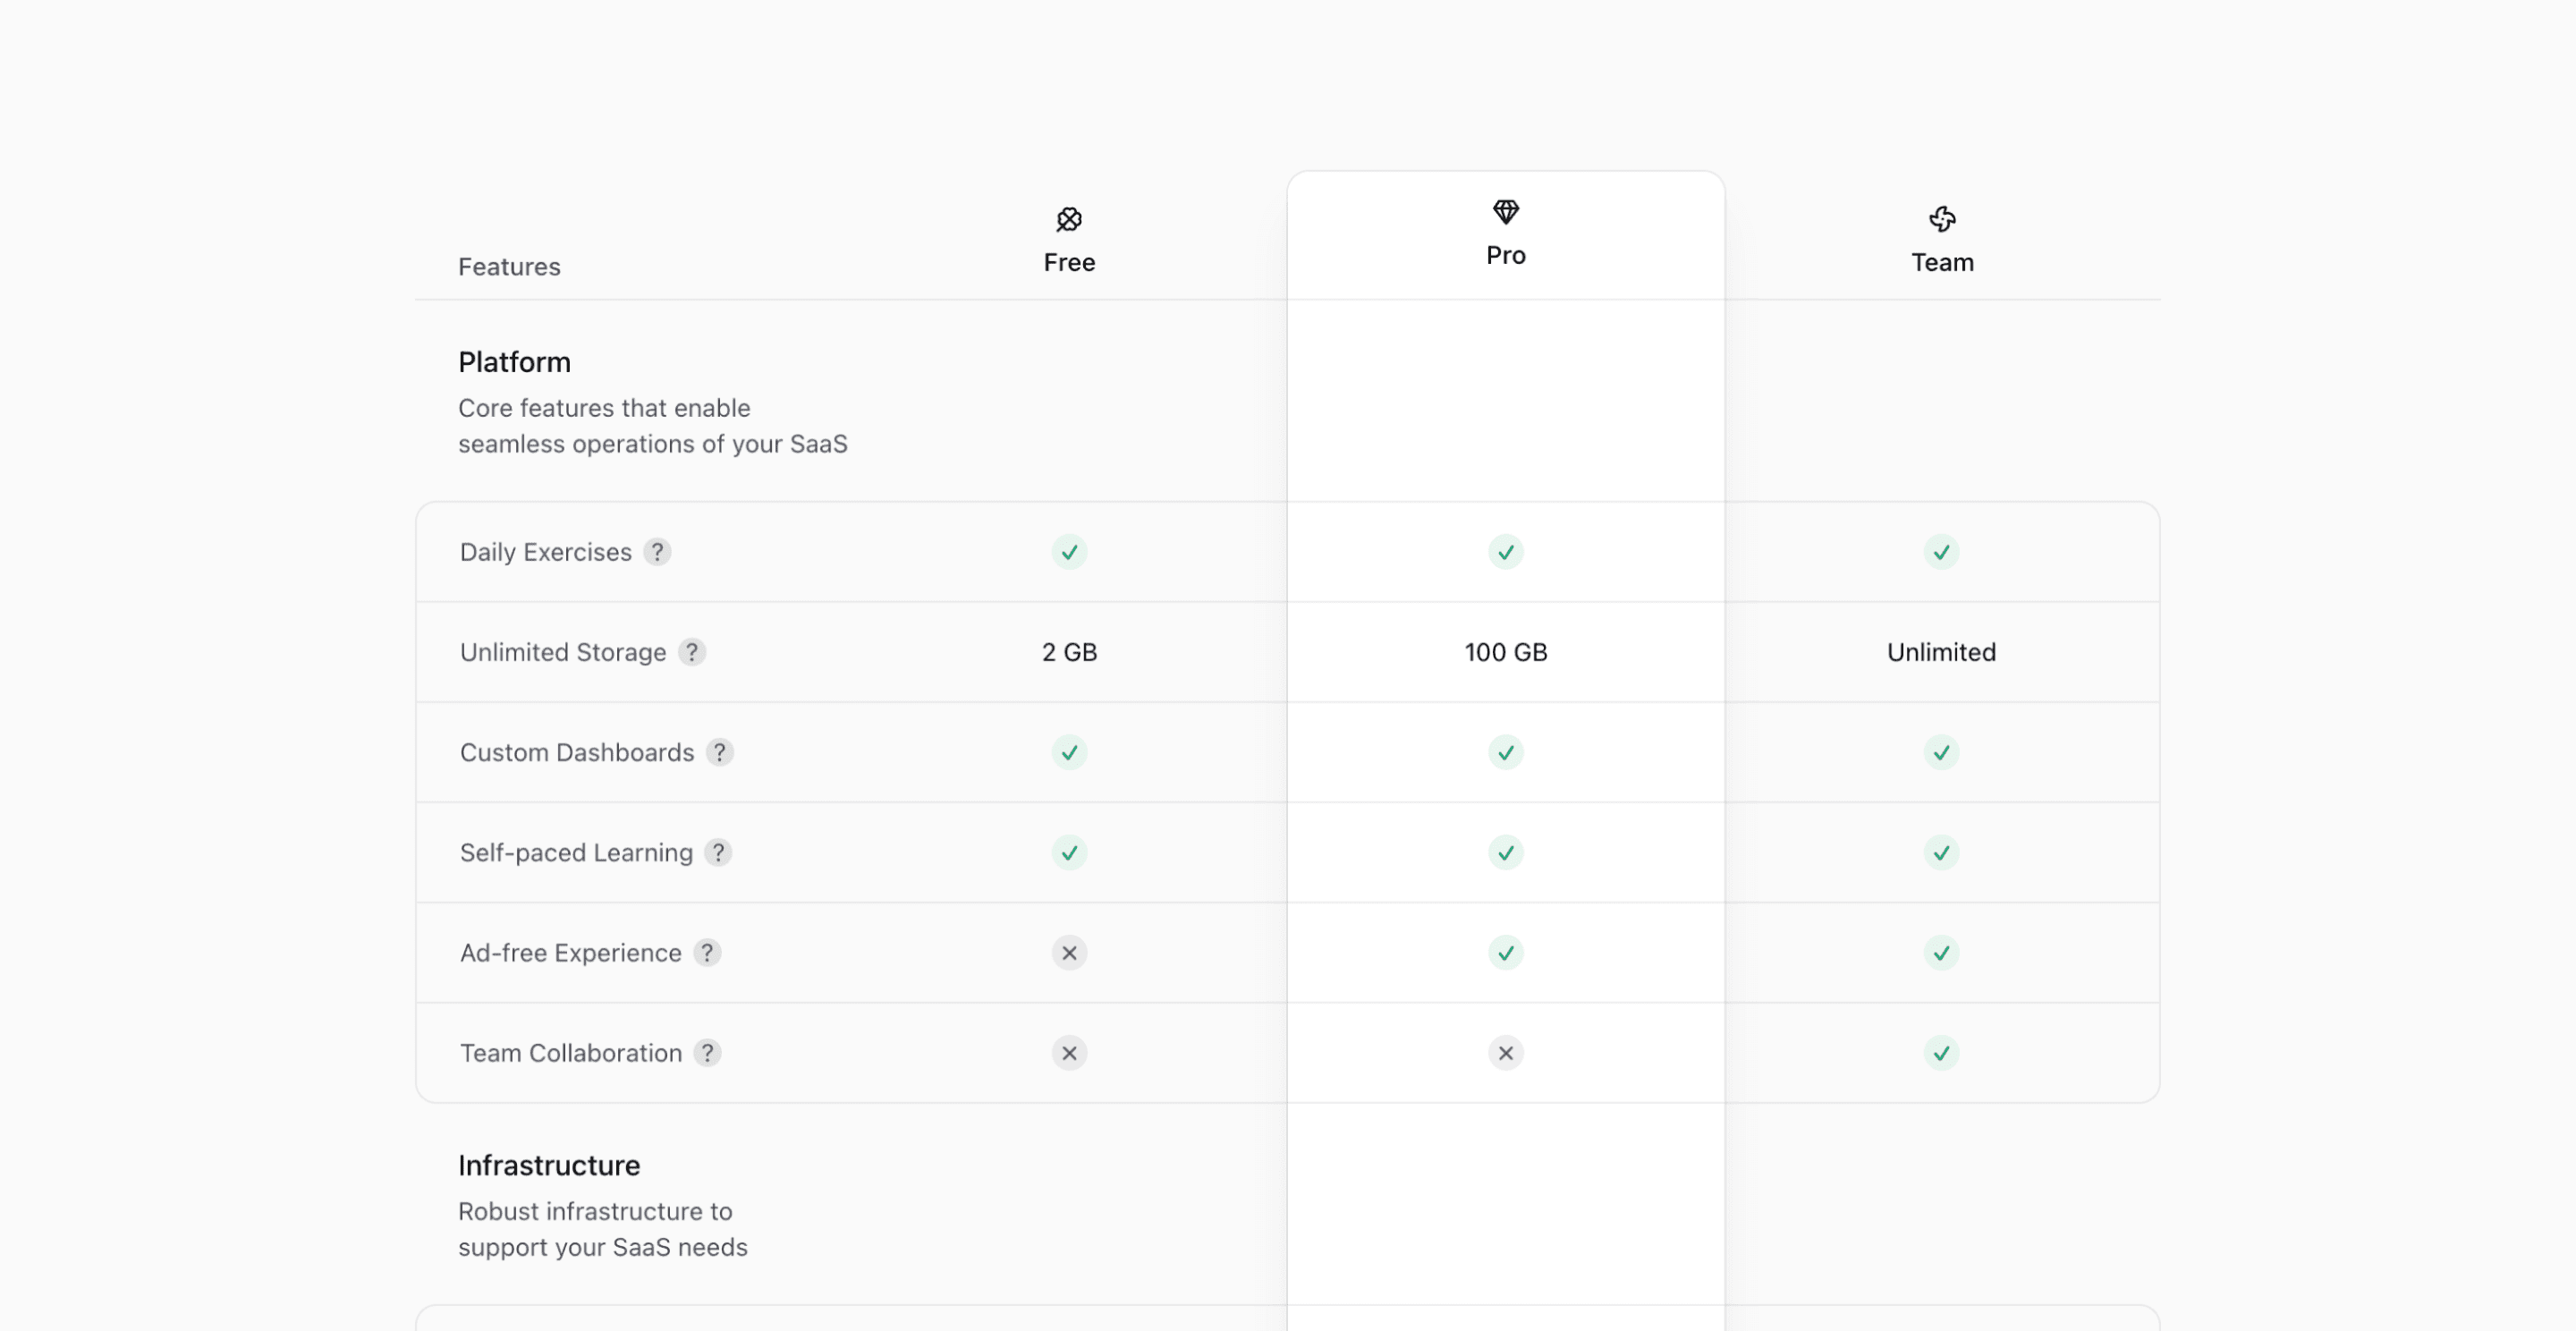Screen dimensions: 2576x1331
Task: Select the Team plan heading
Action: point(1942,262)
